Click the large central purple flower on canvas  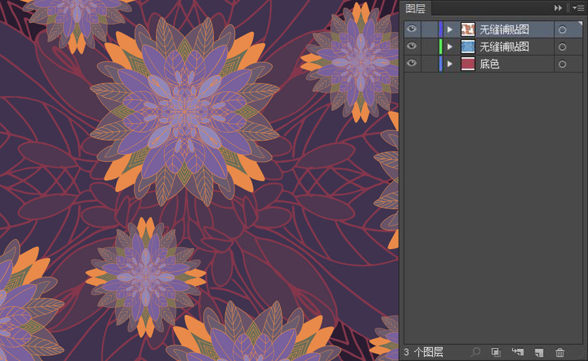[184, 110]
